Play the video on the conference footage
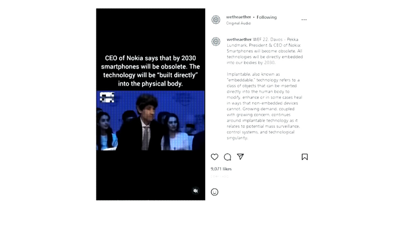415x233 pixels. tap(150, 120)
